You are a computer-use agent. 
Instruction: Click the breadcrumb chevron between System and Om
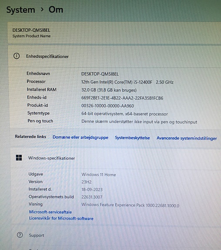(42, 10)
